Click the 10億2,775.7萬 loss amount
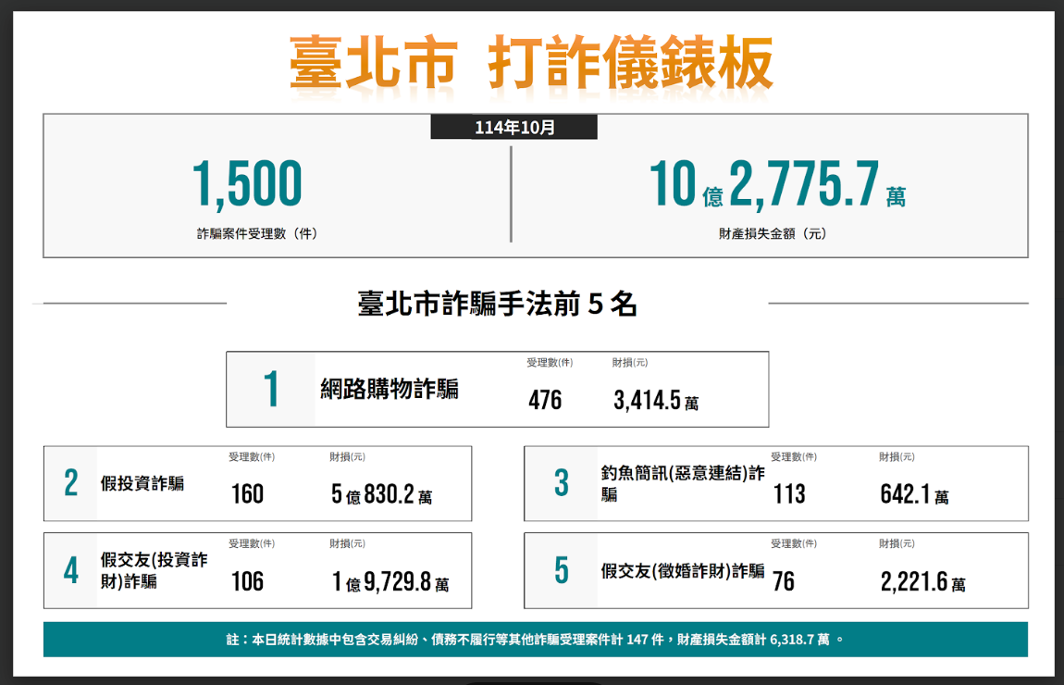Screen dimensions: 1064x685 click(x=776, y=184)
